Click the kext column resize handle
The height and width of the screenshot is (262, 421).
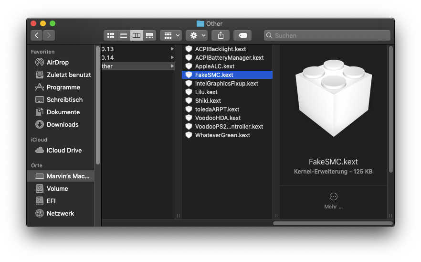(x=276, y=216)
